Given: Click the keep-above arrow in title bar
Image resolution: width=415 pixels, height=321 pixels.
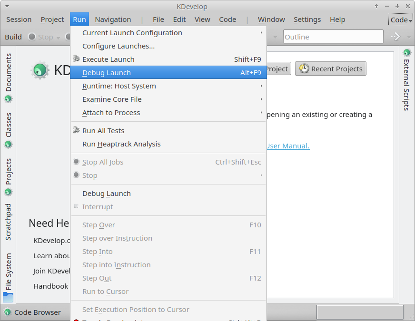Looking at the screenshot, I should pyautogui.click(x=376, y=6).
